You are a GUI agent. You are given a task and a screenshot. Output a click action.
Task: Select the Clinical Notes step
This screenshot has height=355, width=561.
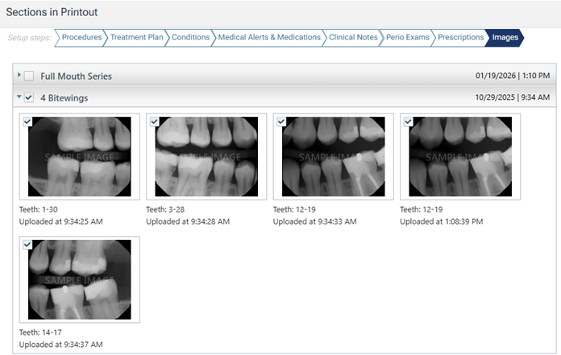[x=353, y=37]
